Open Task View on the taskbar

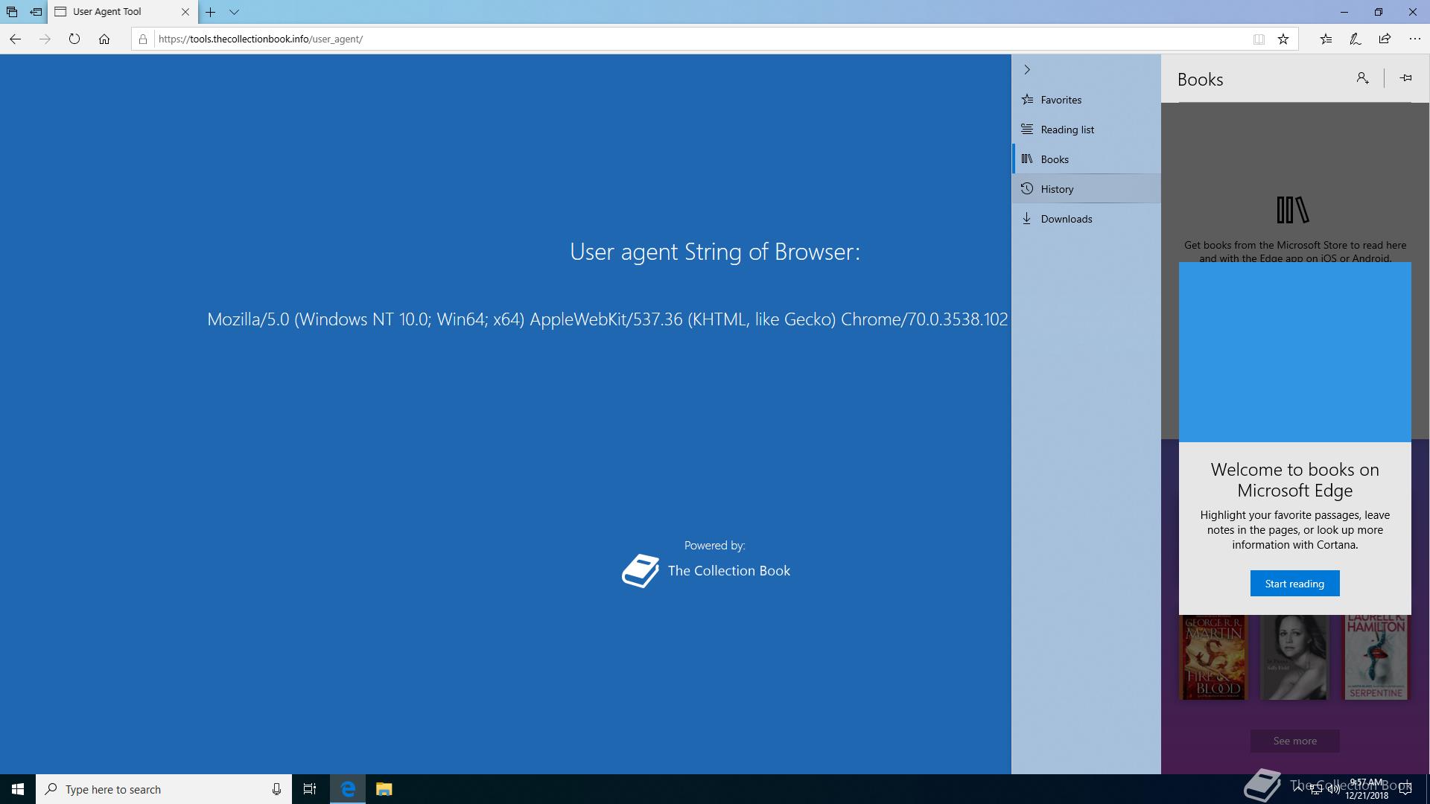coord(310,789)
